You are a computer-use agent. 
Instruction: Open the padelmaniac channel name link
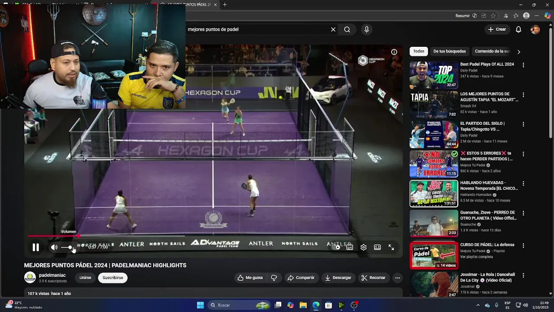tap(52, 275)
